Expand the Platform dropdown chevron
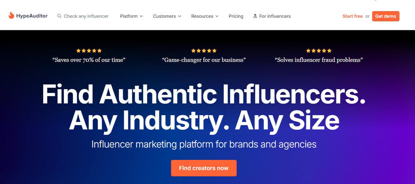The width and height of the screenshot is (415, 184). click(141, 16)
